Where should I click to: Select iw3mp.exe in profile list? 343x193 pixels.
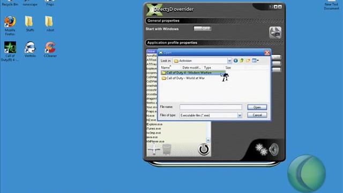pyautogui.click(x=154, y=133)
